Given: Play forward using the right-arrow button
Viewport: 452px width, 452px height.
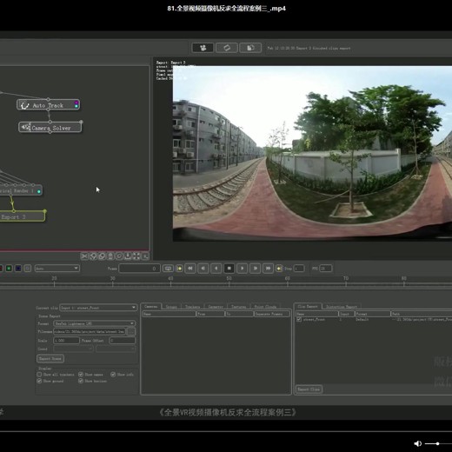Looking at the screenshot, I should click(242, 269).
